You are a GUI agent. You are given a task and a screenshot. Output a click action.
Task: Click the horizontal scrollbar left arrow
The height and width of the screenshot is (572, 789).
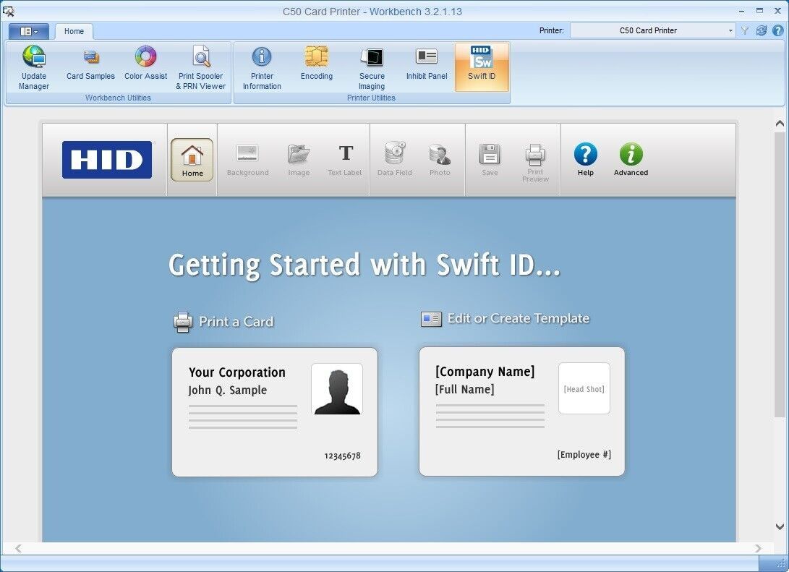[x=18, y=548]
